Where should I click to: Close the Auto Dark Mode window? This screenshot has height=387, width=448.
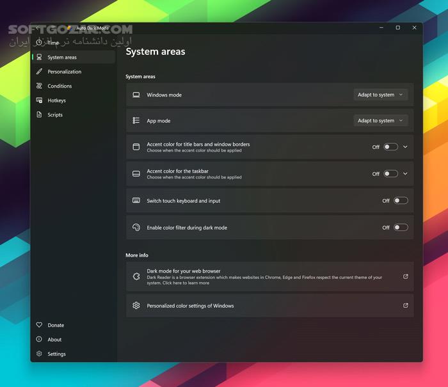pos(414,28)
